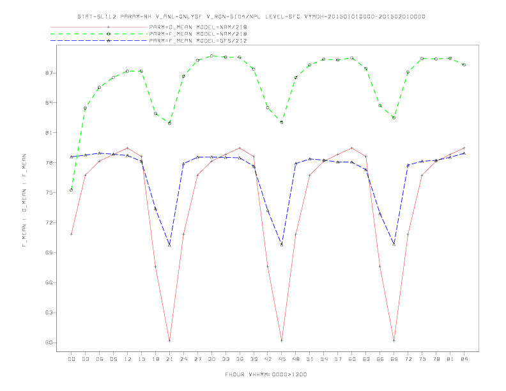Image resolution: width=506 pixels, height=391 pixels.
Task: Click y-axis tick label 78
Action: pos(49,163)
